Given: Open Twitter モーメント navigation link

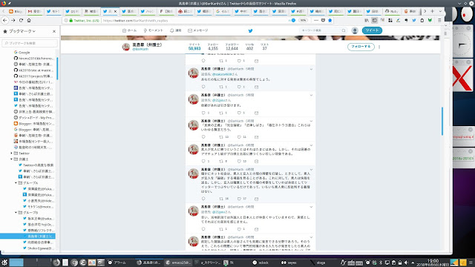Looking at the screenshot, I should click(x=153, y=30).
